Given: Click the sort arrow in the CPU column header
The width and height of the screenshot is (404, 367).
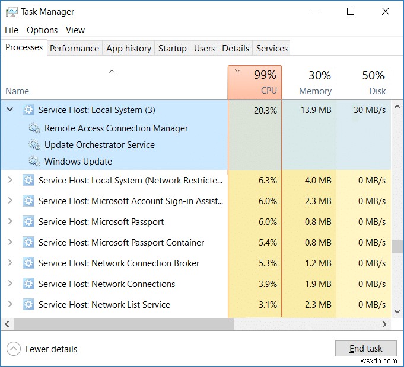Looking at the screenshot, I should [237, 71].
